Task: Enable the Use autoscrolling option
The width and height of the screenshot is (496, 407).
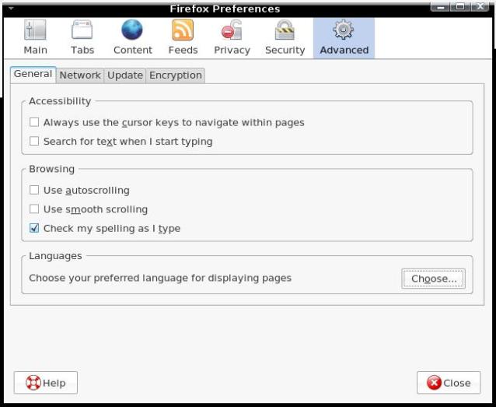Action: 34,190
